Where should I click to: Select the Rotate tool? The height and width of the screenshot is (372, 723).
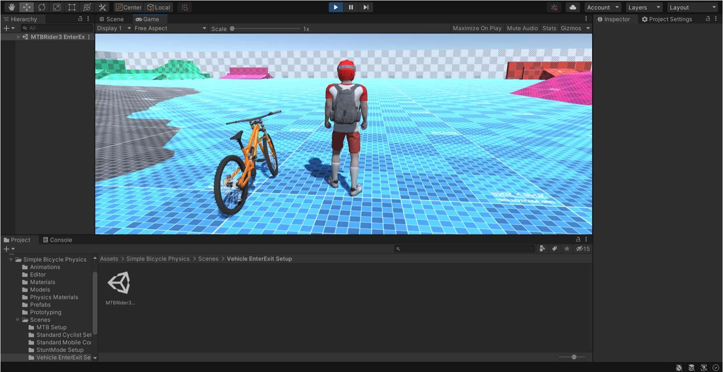coord(41,7)
